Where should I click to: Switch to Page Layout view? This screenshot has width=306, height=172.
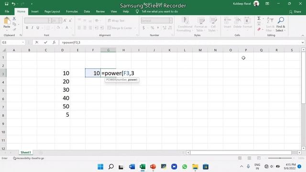[249, 158]
